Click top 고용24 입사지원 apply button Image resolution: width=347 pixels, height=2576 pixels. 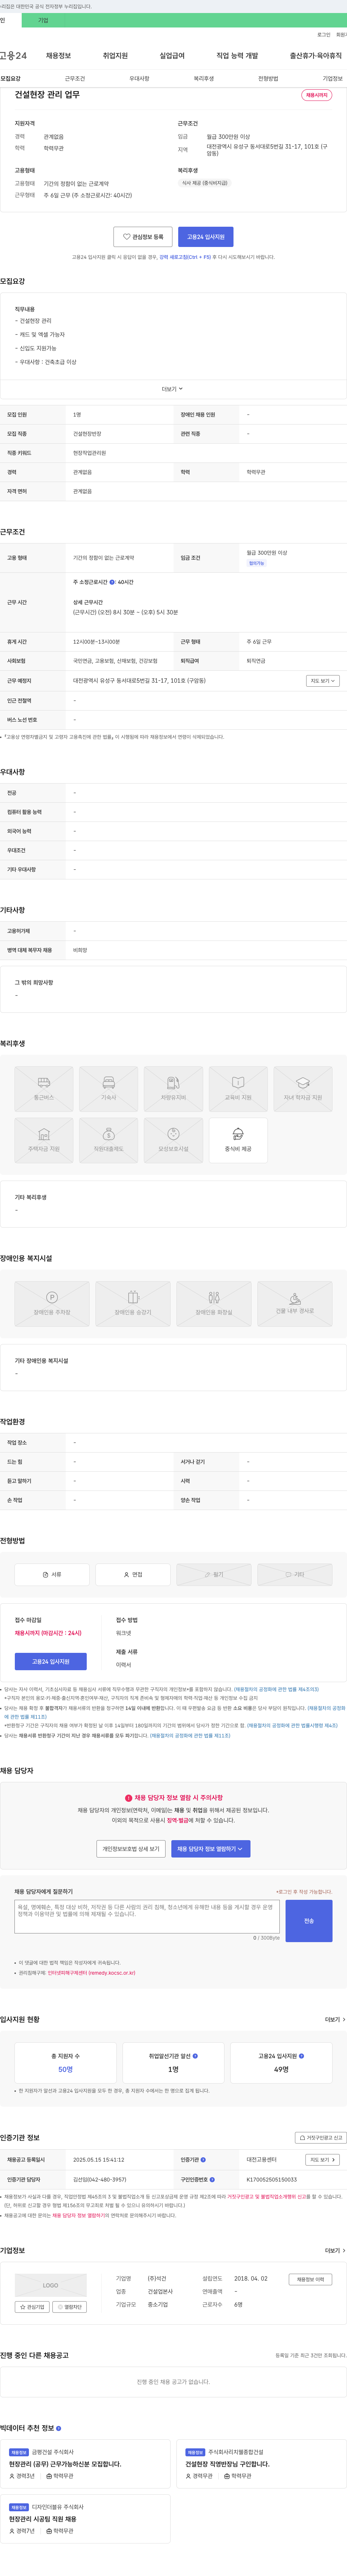click(206, 237)
